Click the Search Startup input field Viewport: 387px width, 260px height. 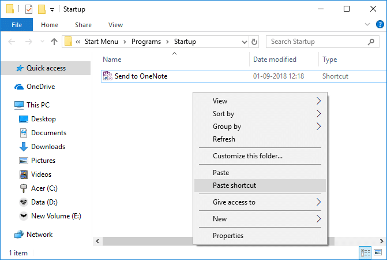[x=317, y=42]
